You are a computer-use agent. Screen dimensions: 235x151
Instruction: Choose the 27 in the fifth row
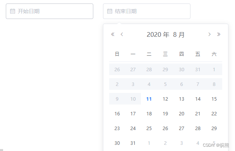point(182,129)
